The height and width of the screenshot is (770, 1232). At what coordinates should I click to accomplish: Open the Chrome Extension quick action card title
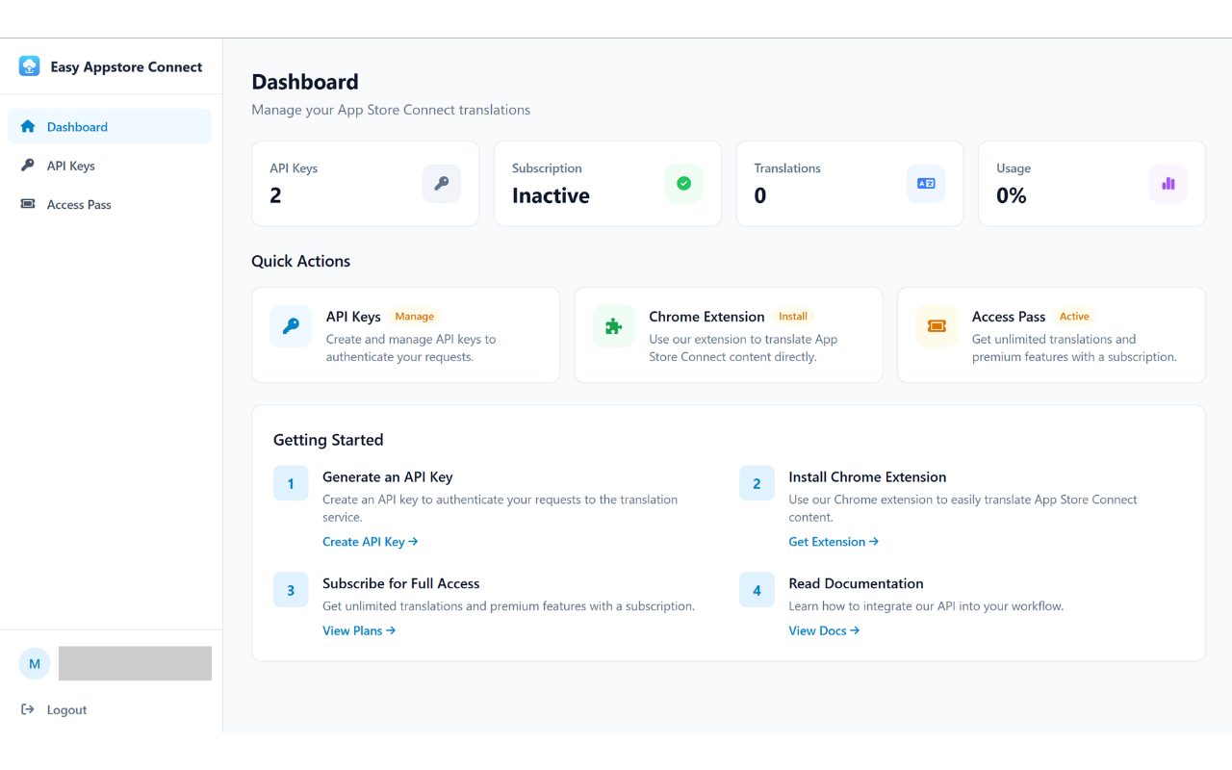tap(706, 317)
